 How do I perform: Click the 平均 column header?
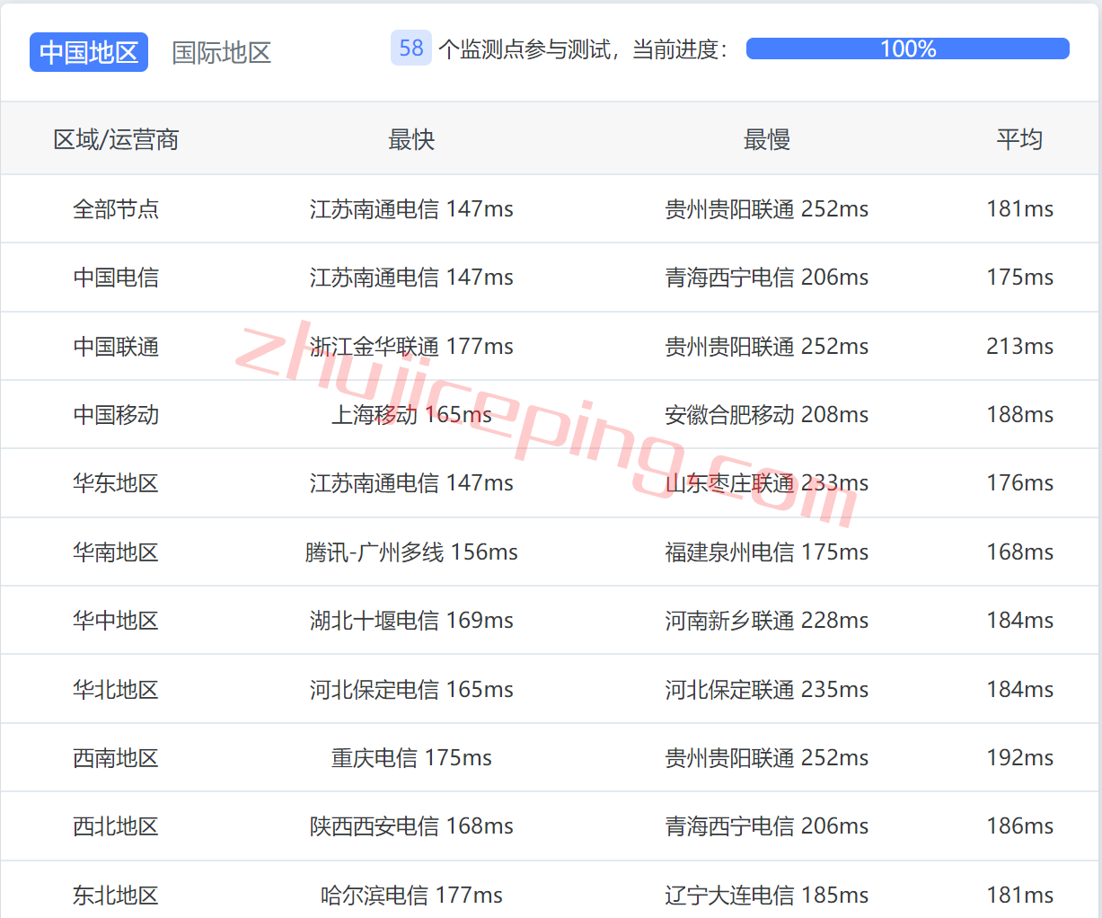[x=1019, y=139]
